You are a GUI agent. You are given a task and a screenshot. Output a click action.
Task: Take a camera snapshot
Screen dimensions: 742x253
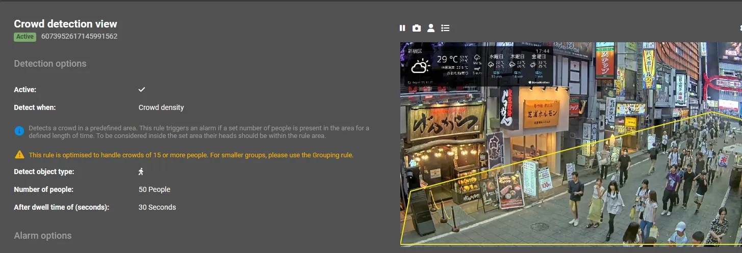point(417,28)
